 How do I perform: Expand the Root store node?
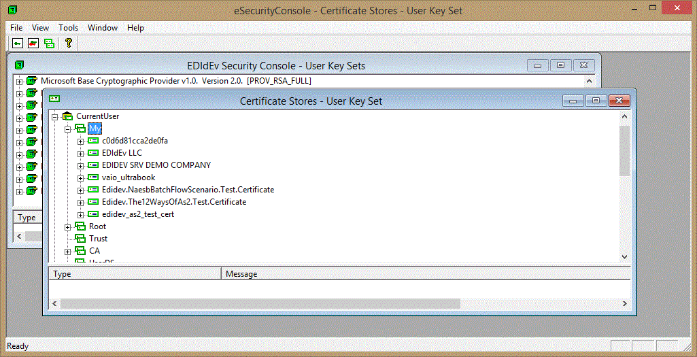[67, 227]
